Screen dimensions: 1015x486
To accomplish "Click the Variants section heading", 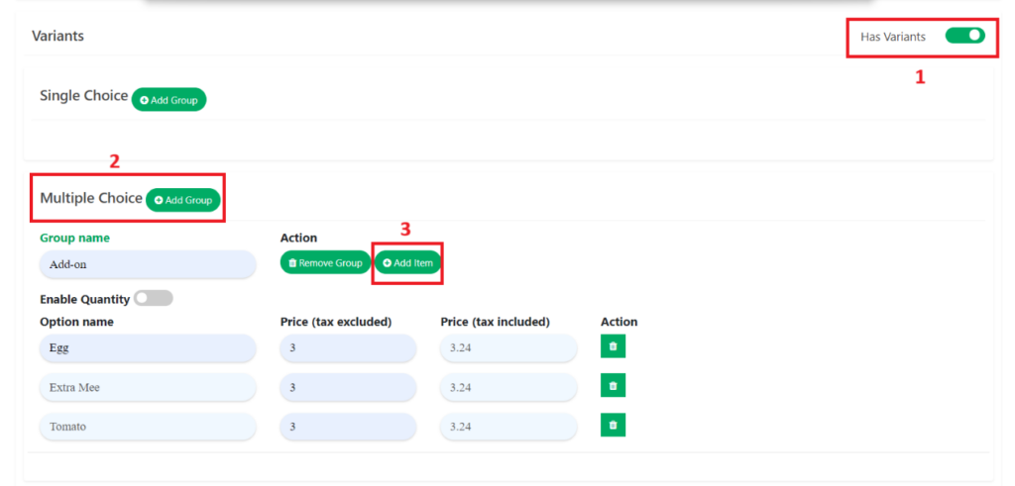I will coord(57,36).
